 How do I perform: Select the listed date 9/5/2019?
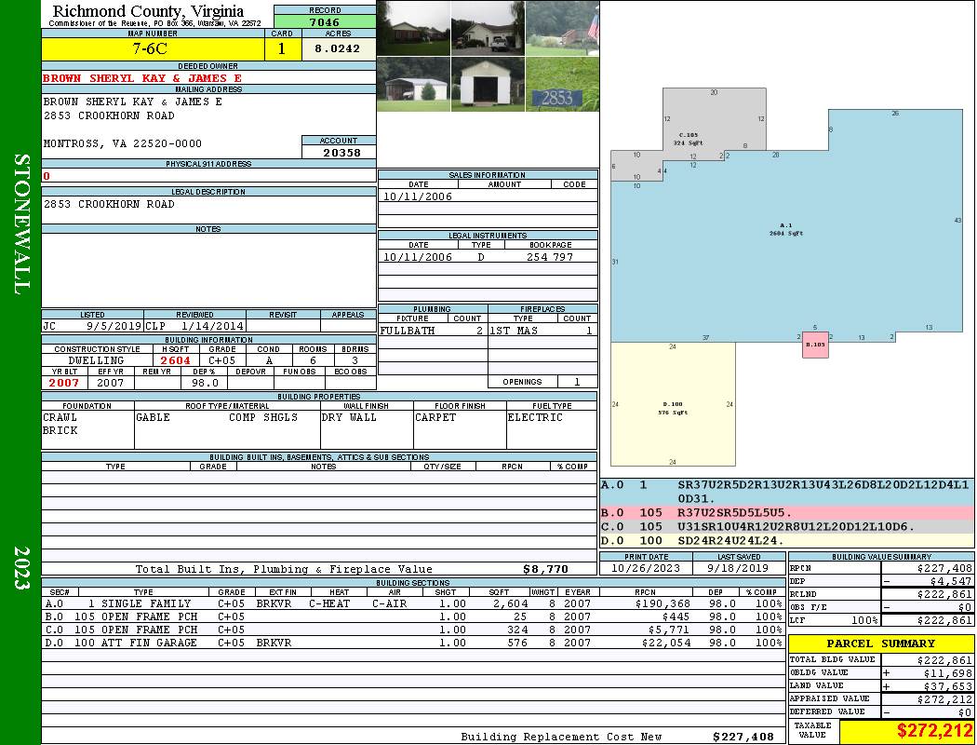[114, 326]
